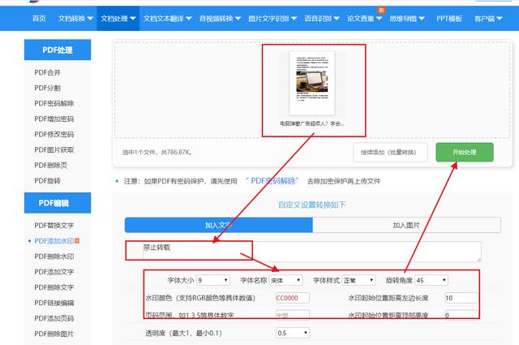The image size is (519, 345).
Task: Click the 水印起始位置距离左边长度 field
Action: pyautogui.click(x=461, y=298)
